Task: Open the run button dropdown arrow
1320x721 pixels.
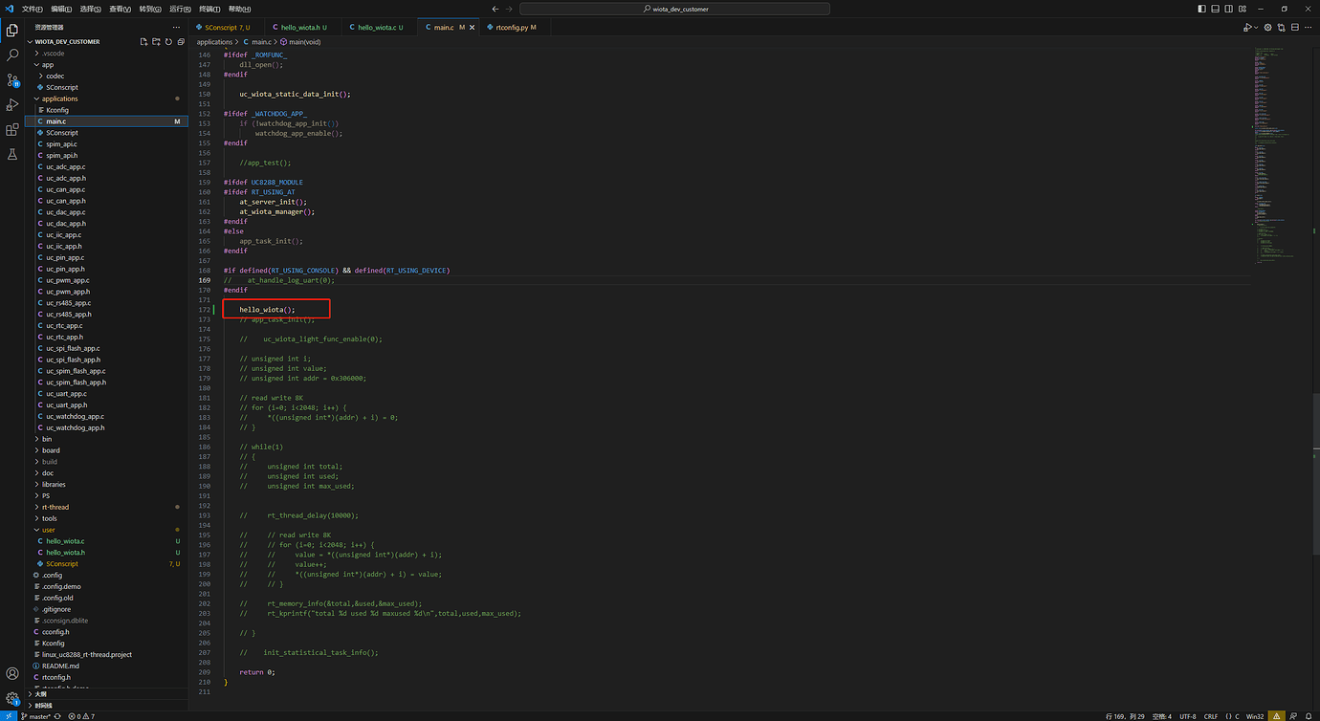Action: point(1257,28)
